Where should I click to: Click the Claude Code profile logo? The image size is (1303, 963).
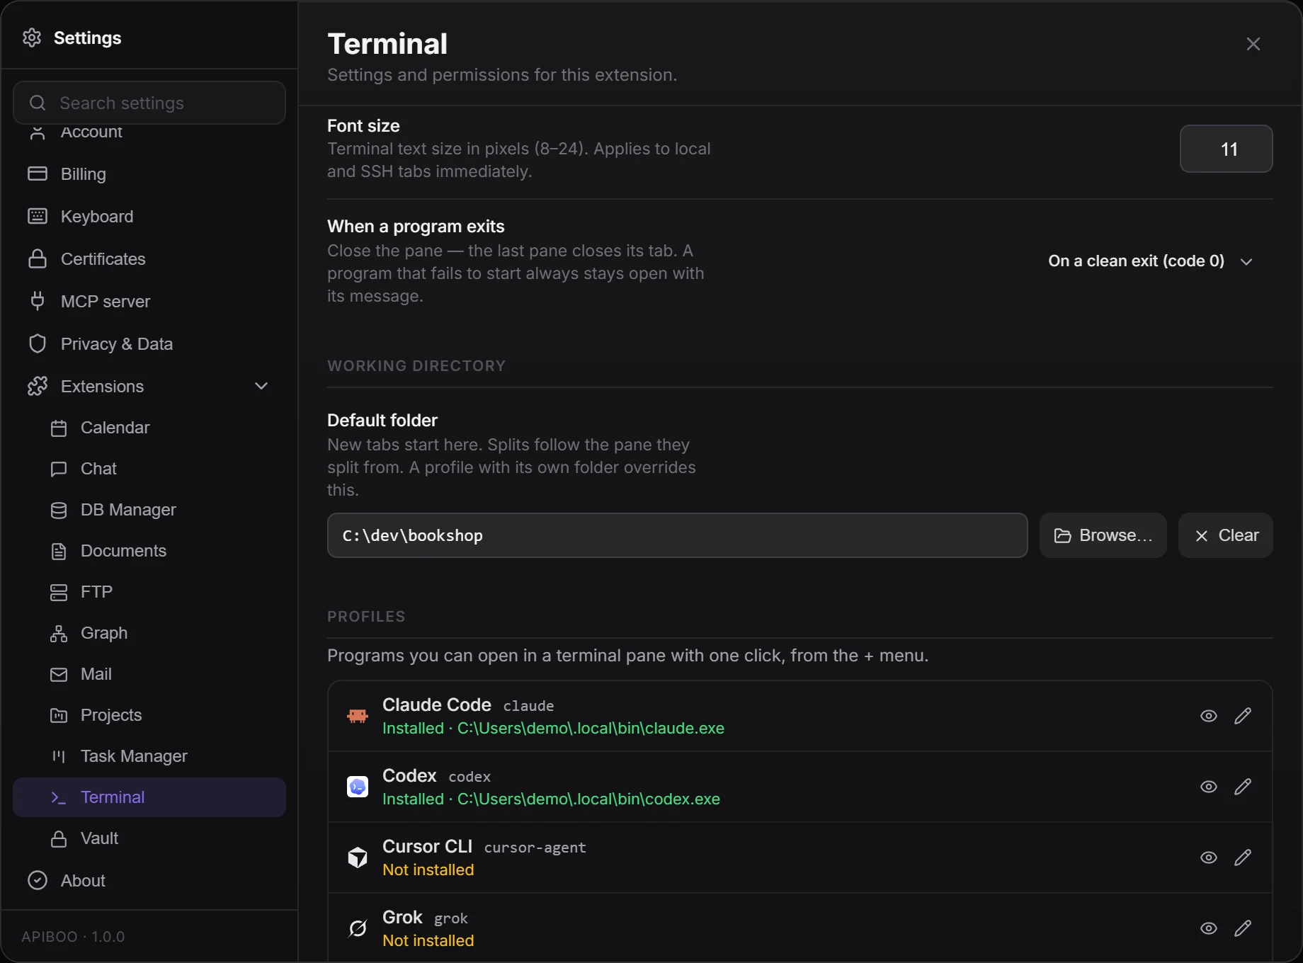(x=358, y=716)
